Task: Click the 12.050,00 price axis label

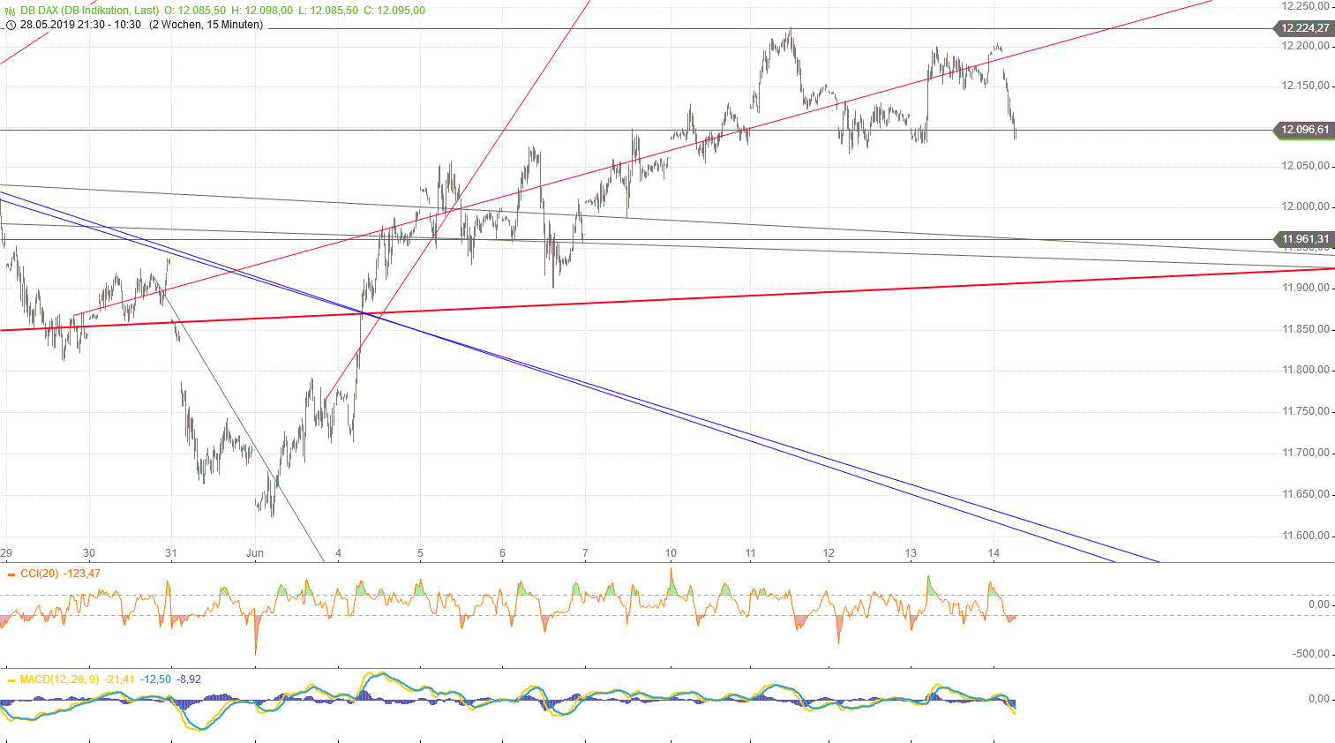Action: click(1305, 166)
